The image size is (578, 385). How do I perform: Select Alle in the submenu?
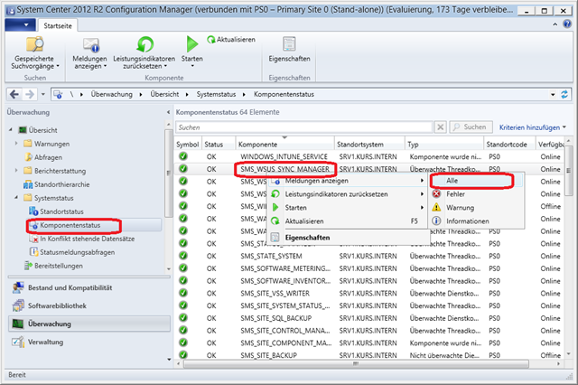[476, 181]
